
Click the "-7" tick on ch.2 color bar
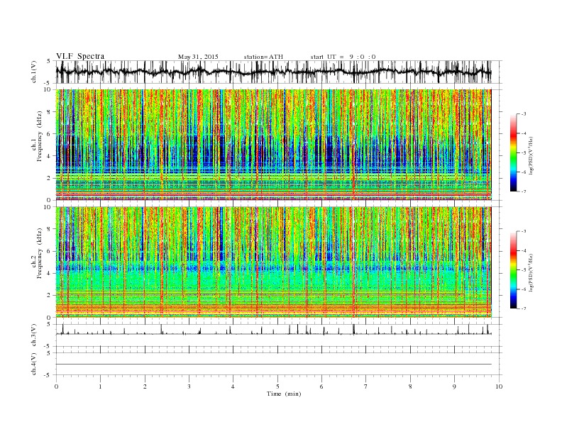pos(524,308)
